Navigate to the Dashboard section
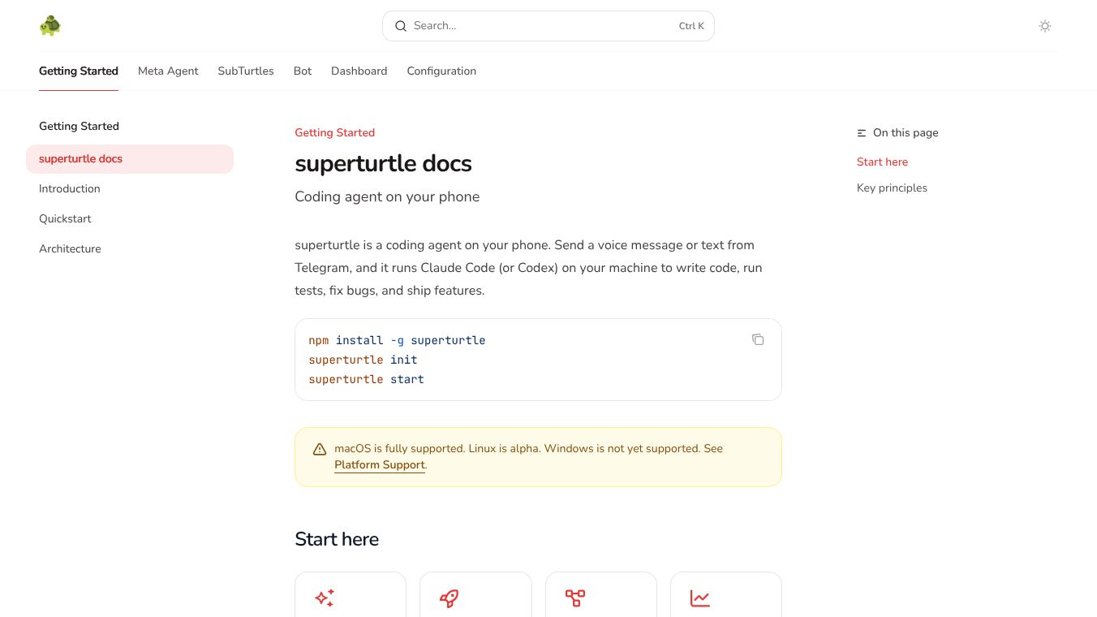 359,71
